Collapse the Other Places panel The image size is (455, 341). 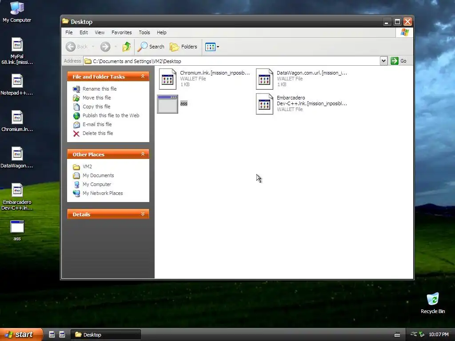click(x=143, y=154)
